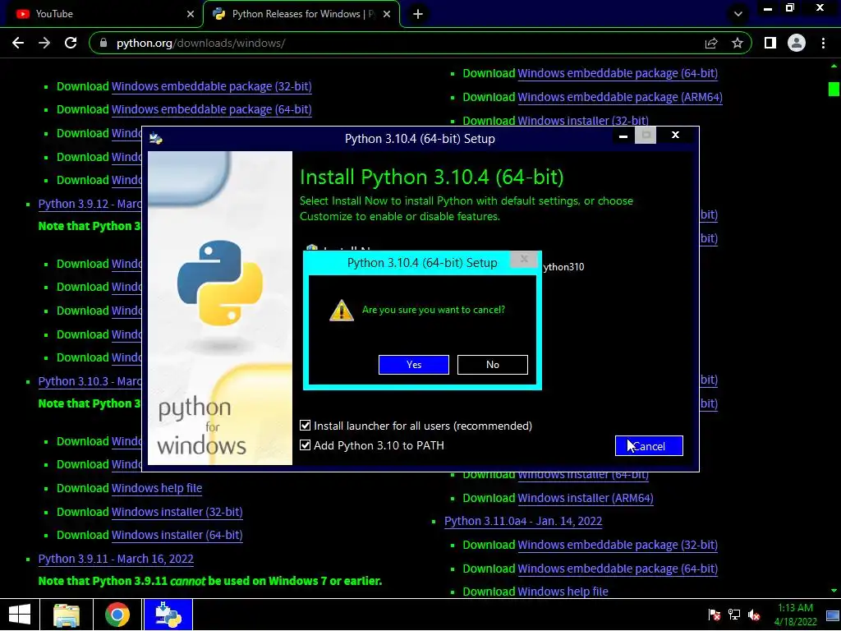Toggle Add Python 3.10 to PATH checkbox
The height and width of the screenshot is (631, 841).
pos(306,445)
